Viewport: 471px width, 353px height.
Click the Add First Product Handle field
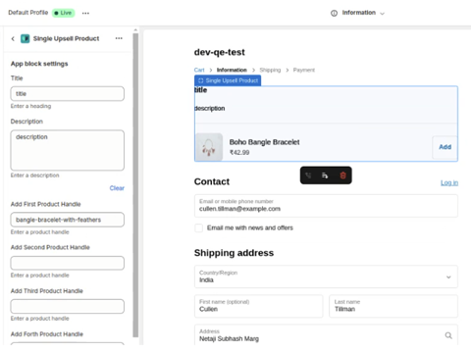click(x=68, y=220)
